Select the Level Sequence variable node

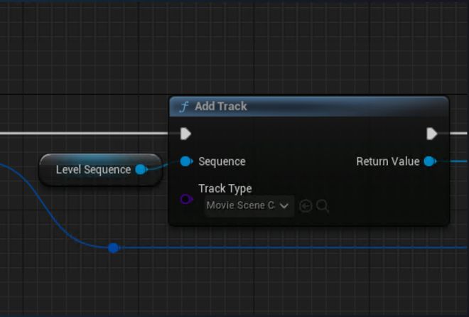[92, 170]
